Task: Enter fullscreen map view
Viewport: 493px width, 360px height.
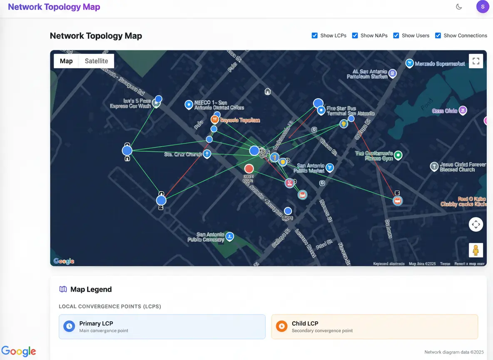Action: click(476, 61)
